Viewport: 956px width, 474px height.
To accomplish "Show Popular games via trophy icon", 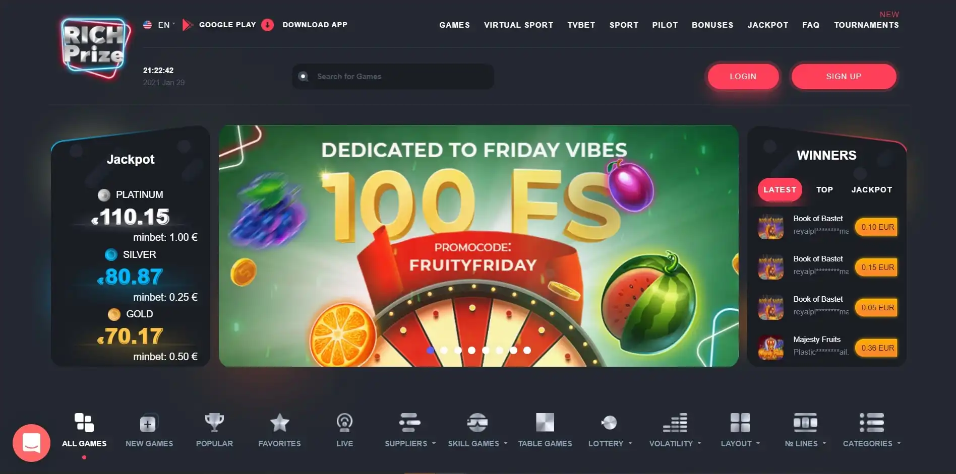I will pos(214,423).
